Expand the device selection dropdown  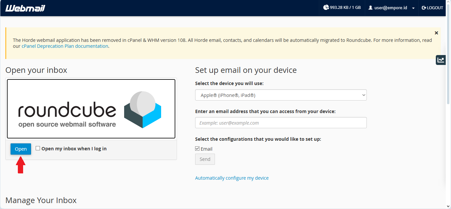point(281,95)
